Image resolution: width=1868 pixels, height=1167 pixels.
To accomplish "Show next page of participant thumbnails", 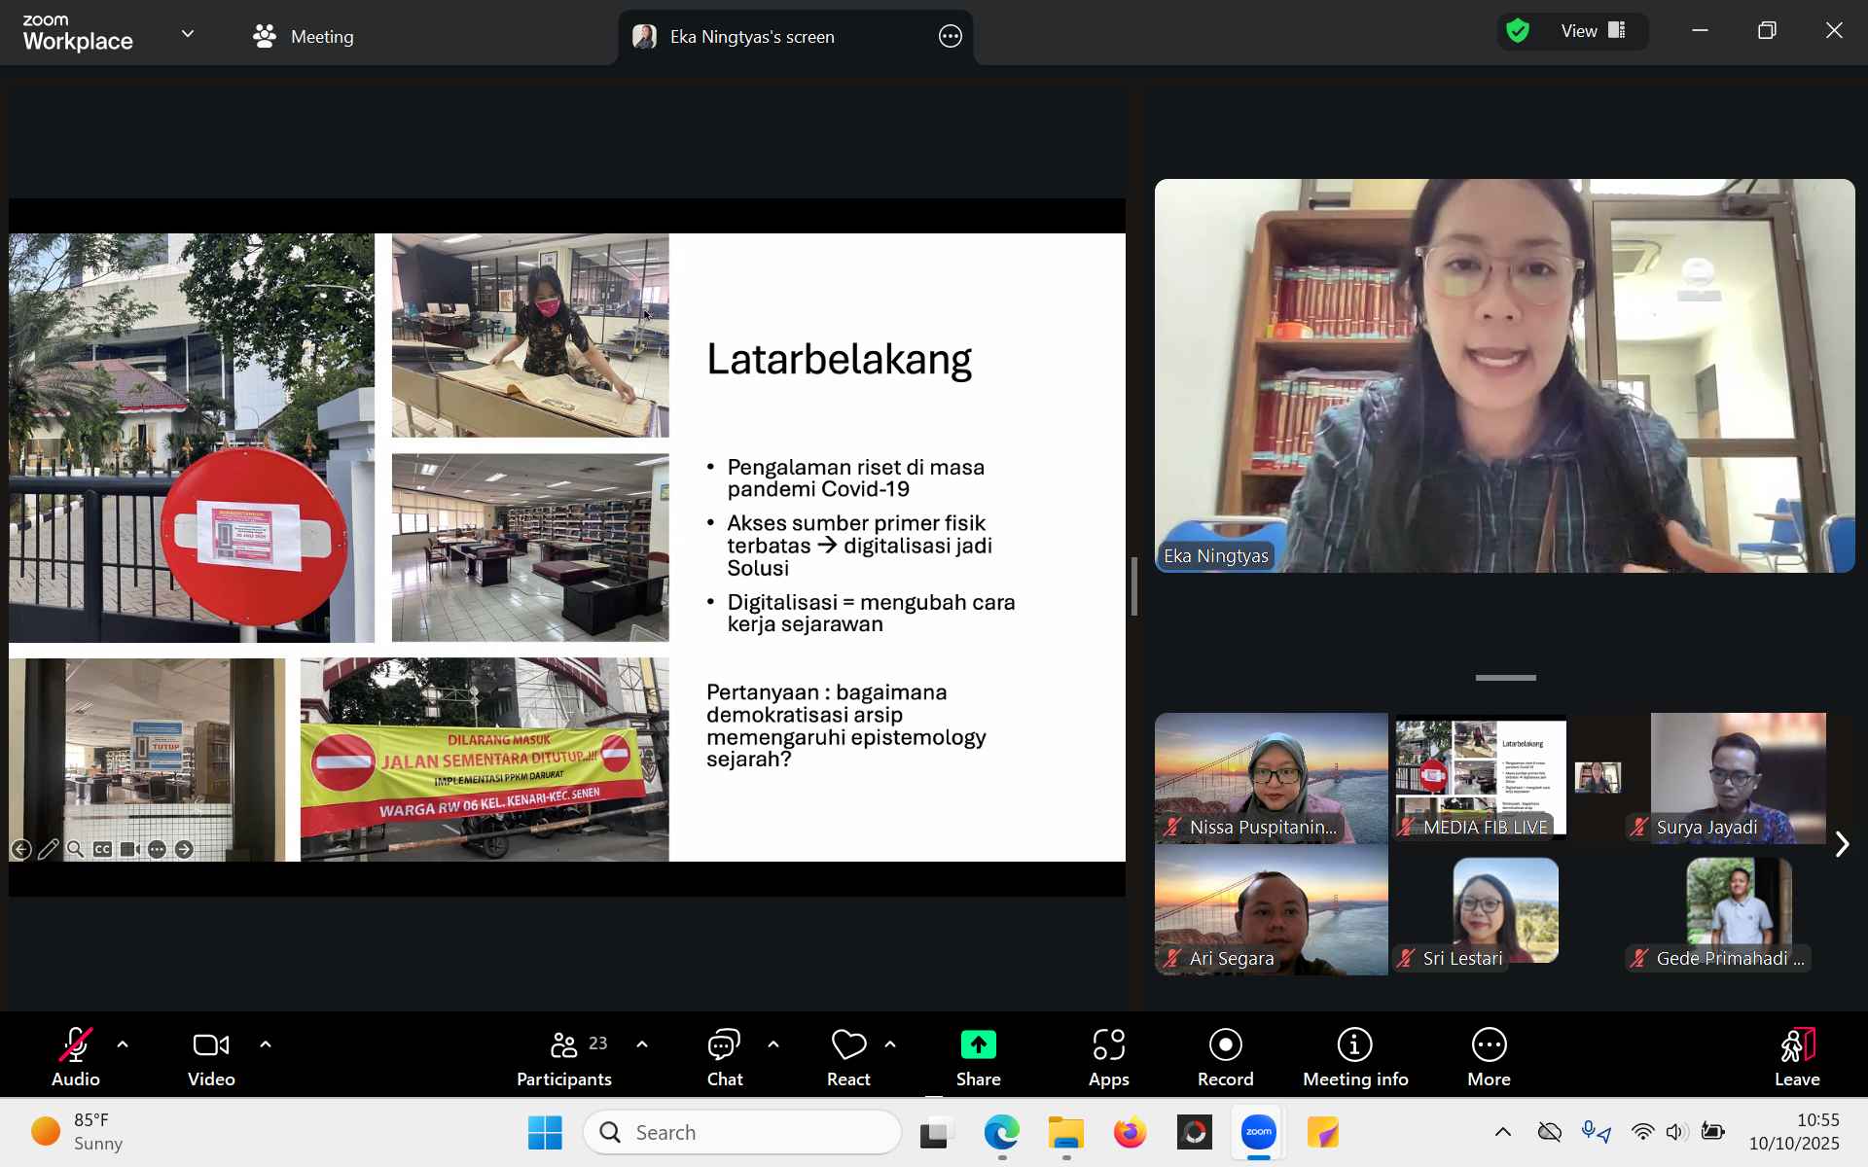I will pos(1842,844).
